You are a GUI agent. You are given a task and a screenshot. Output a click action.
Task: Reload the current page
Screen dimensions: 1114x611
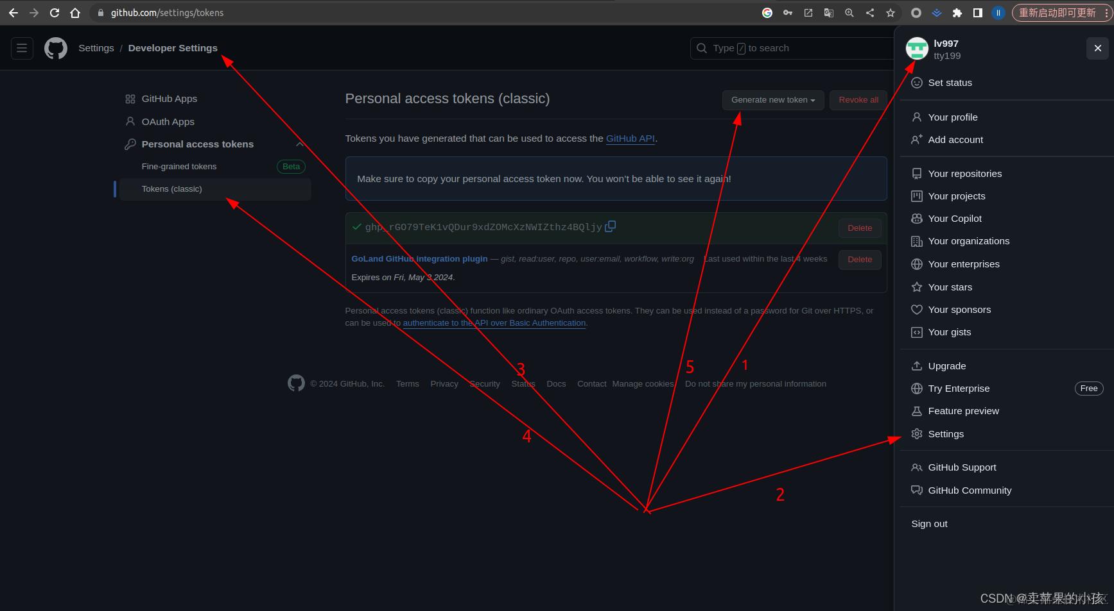pyautogui.click(x=54, y=12)
